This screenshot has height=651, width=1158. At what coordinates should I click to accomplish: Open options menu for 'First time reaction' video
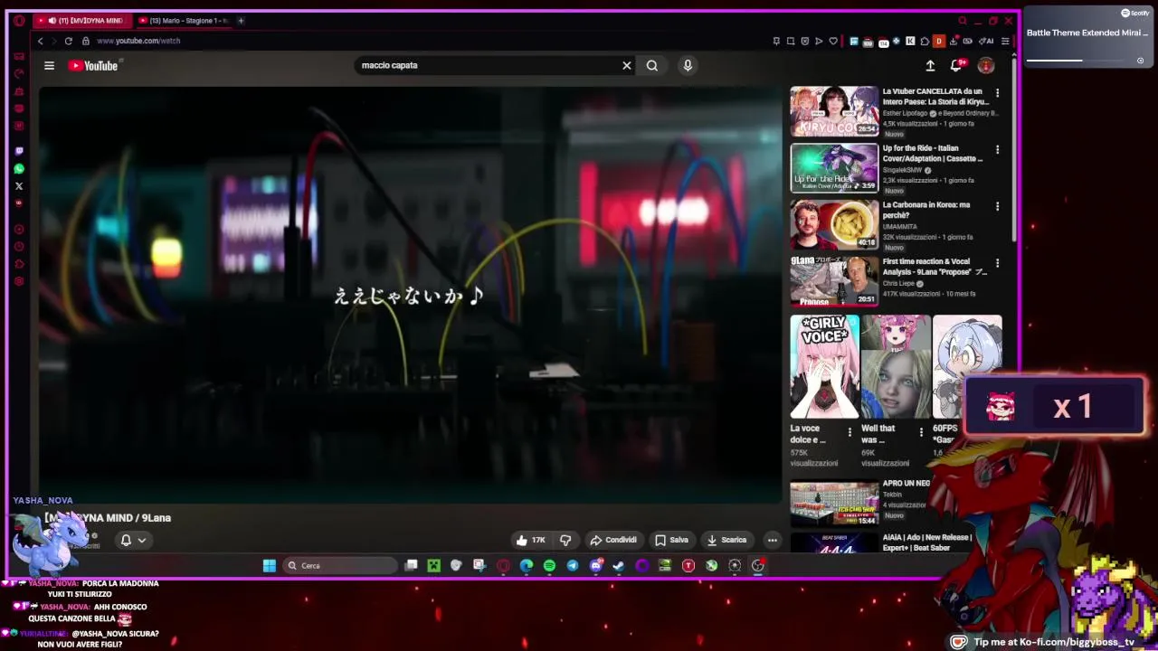click(x=997, y=263)
